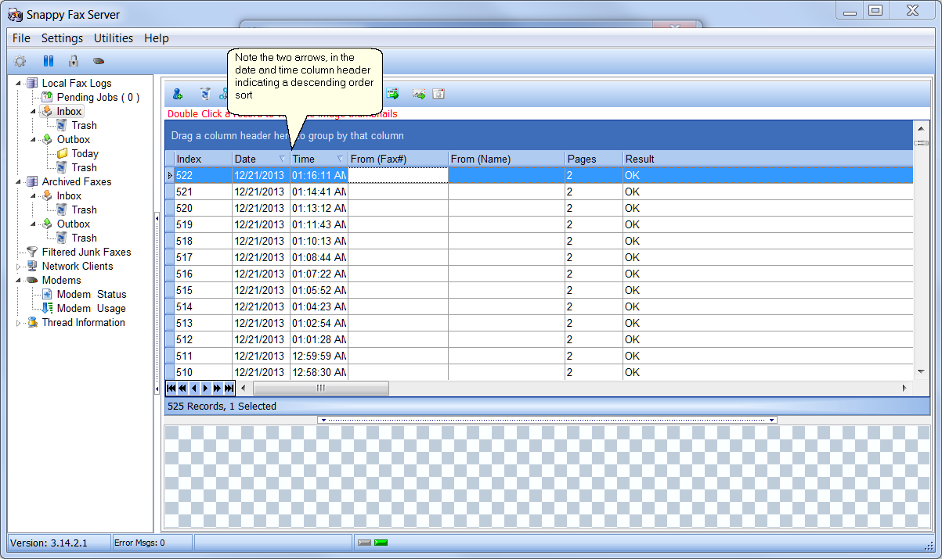Screen dimensions: 942x559
Task: Select the fax record with index 515
Action: pos(539,290)
